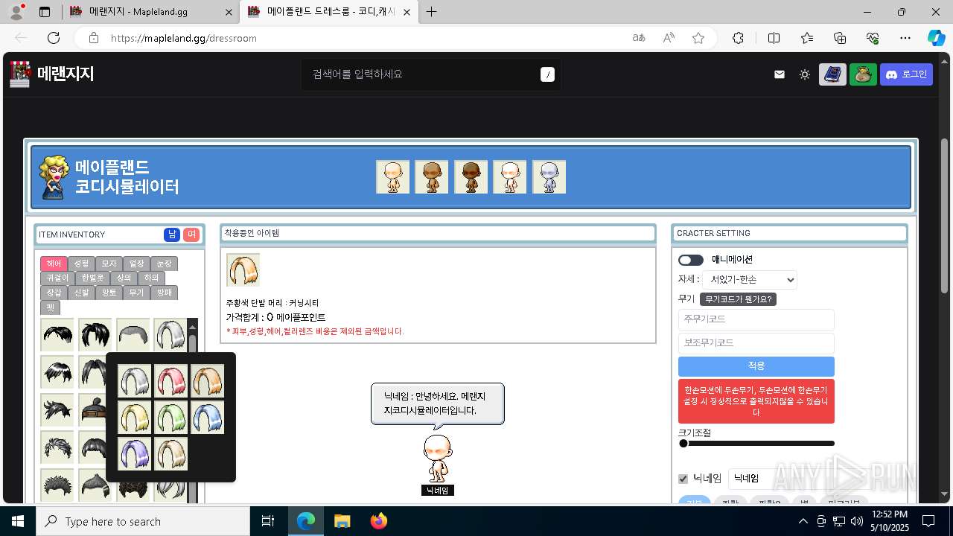Refresh the page
Image resolution: width=953 pixels, height=536 pixels.
tap(54, 38)
